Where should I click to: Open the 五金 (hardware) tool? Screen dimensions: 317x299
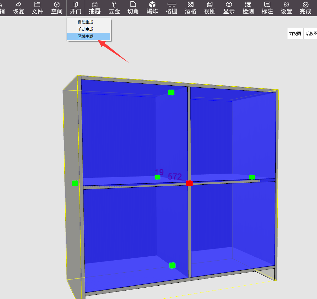pyautogui.click(x=114, y=8)
